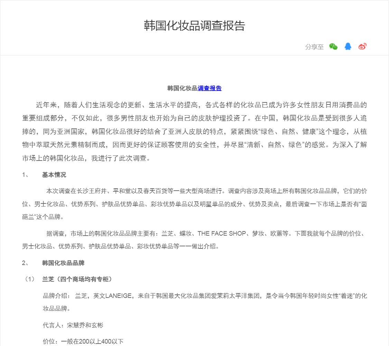389x346 pixels.
Task: Click the line 妆品品牌。
Action: click(57, 309)
